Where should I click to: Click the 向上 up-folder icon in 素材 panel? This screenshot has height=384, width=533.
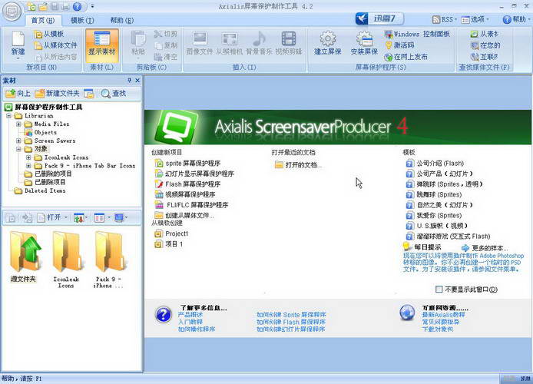coord(11,93)
